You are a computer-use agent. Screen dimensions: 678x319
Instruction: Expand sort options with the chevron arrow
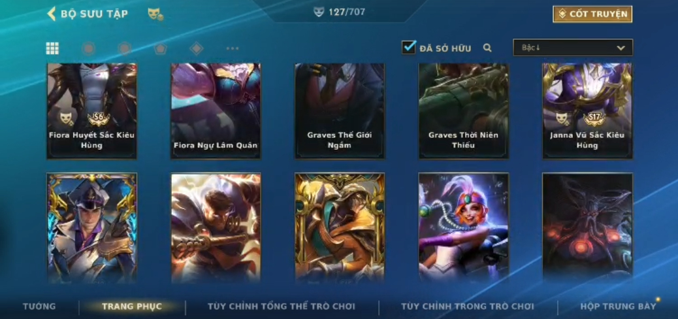[621, 48]
